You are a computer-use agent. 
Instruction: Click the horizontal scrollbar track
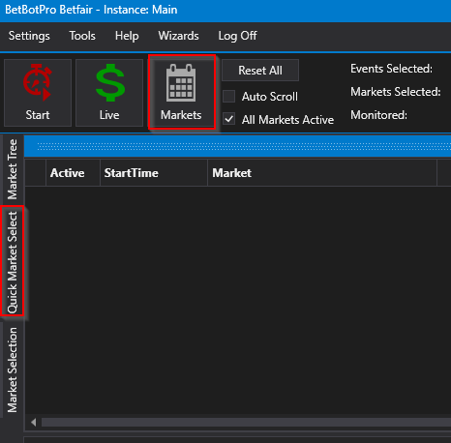246,422
